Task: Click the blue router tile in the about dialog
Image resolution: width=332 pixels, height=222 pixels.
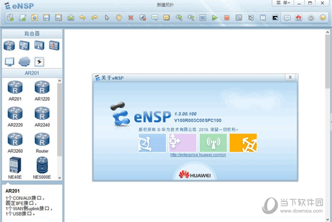Action: pos(152,143)
